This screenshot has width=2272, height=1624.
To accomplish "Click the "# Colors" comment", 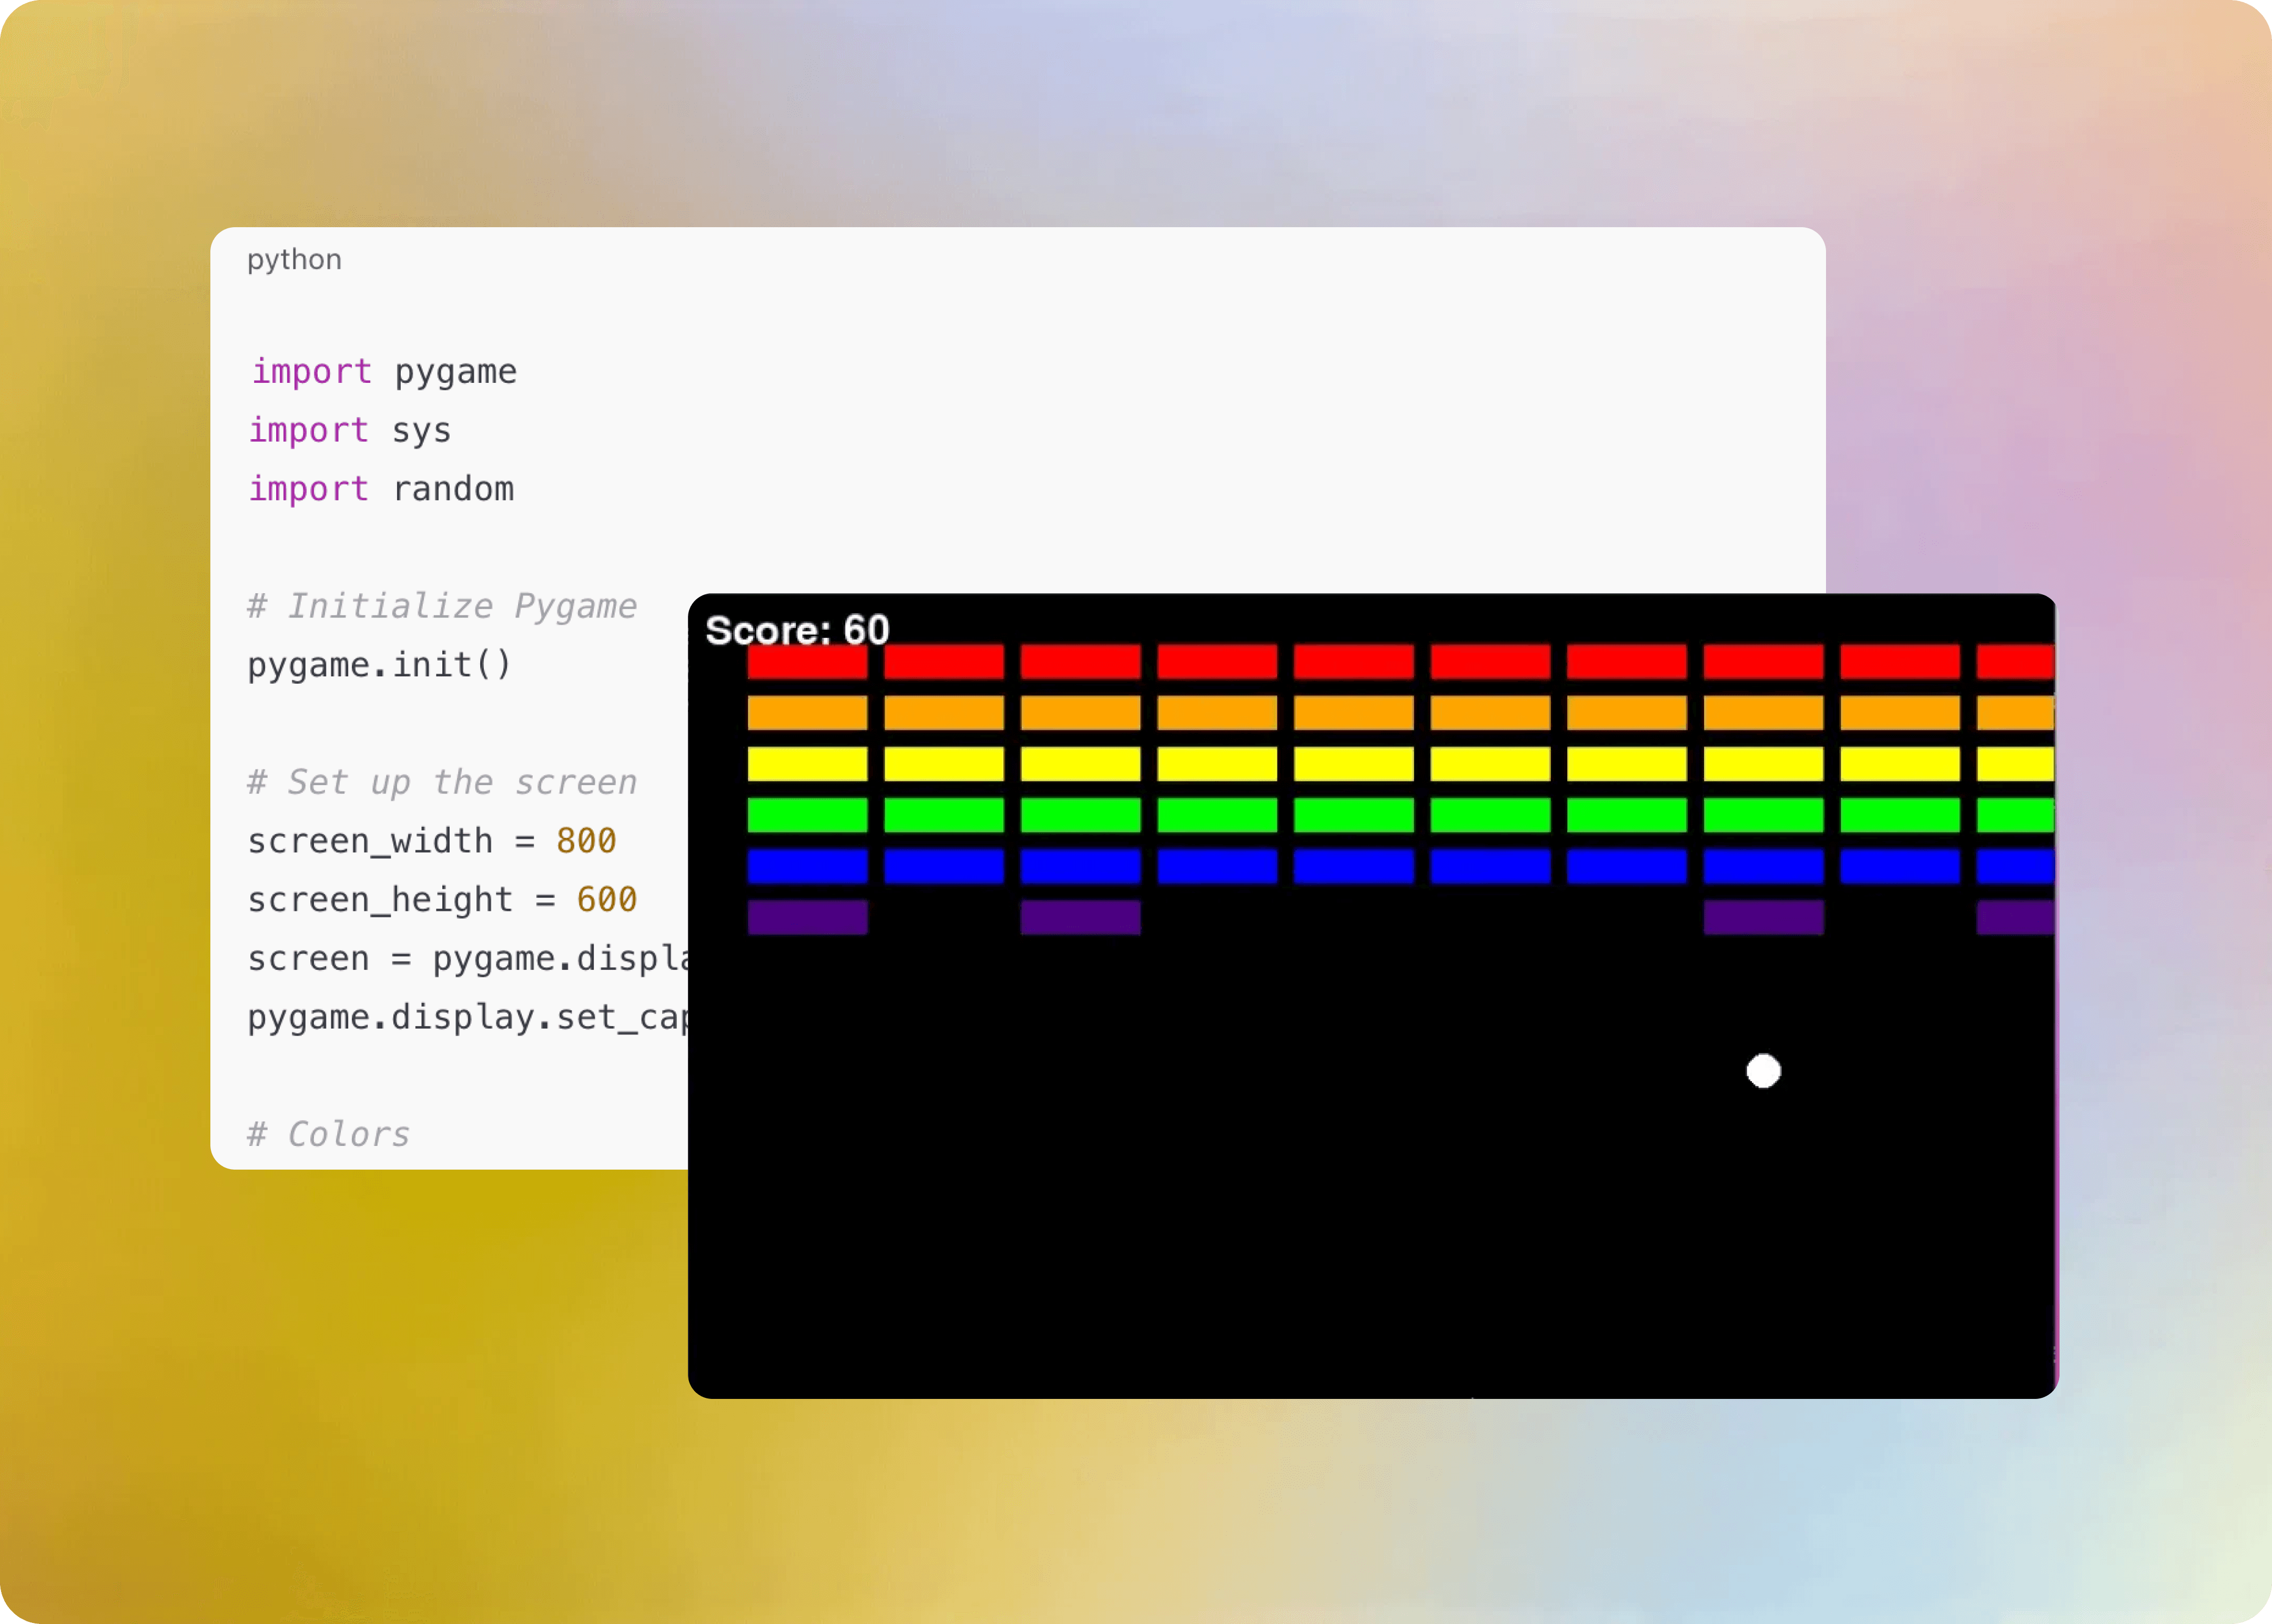I will coord(328,1133).
